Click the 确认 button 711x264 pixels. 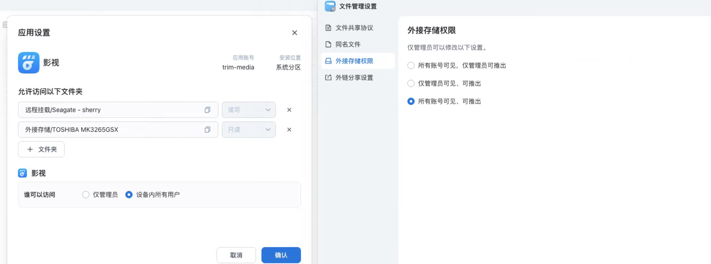pos(281,255)
